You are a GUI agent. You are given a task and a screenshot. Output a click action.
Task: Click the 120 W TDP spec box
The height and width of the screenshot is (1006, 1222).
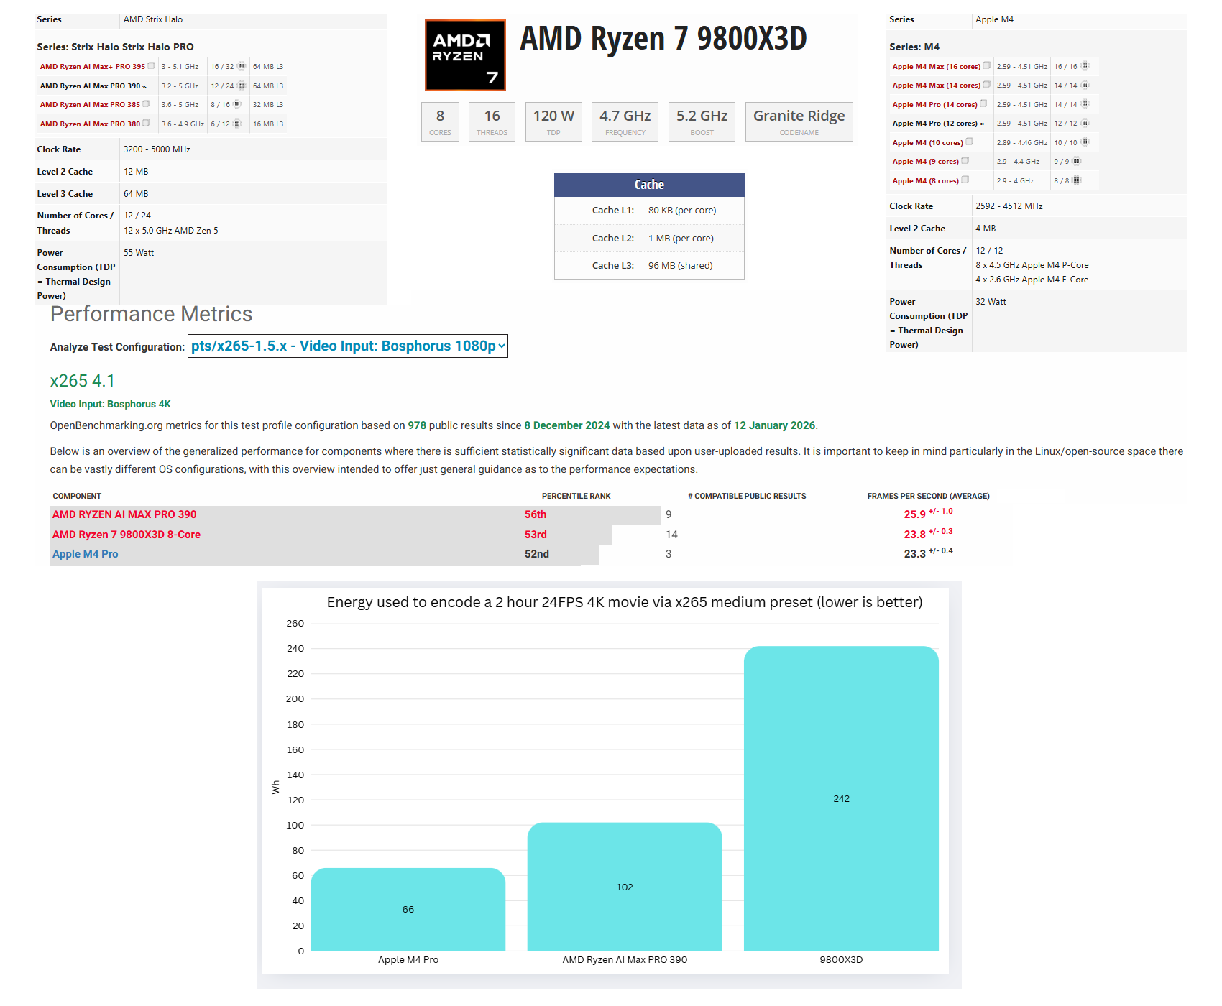[x=553, y=122]
